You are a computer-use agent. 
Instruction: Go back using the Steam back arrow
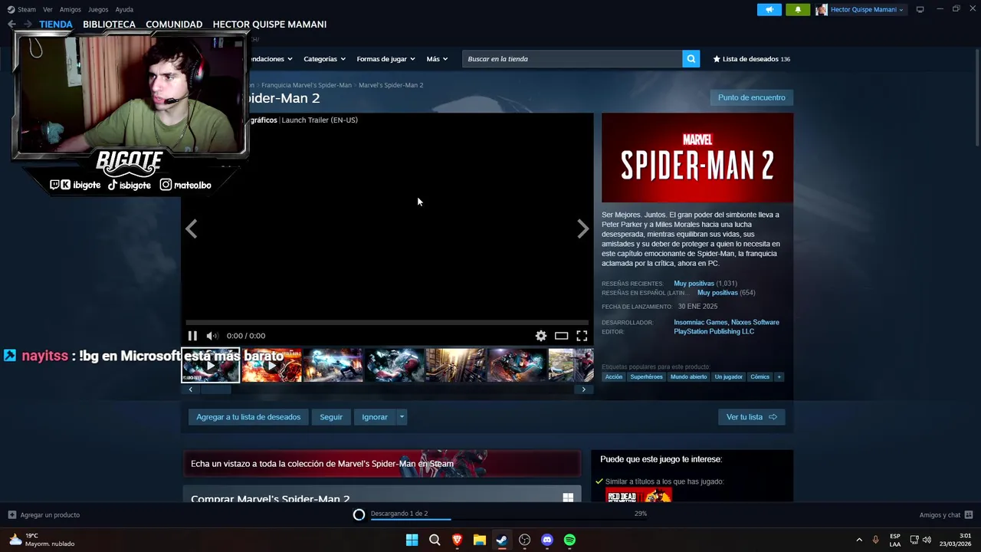[x=11, y=25]
